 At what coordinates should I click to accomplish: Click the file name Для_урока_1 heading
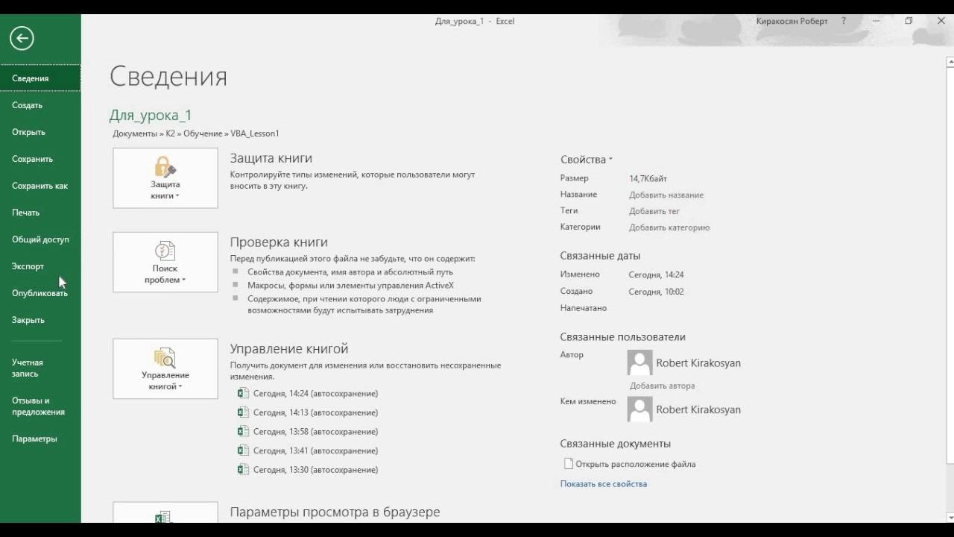(x=151, y=115)
